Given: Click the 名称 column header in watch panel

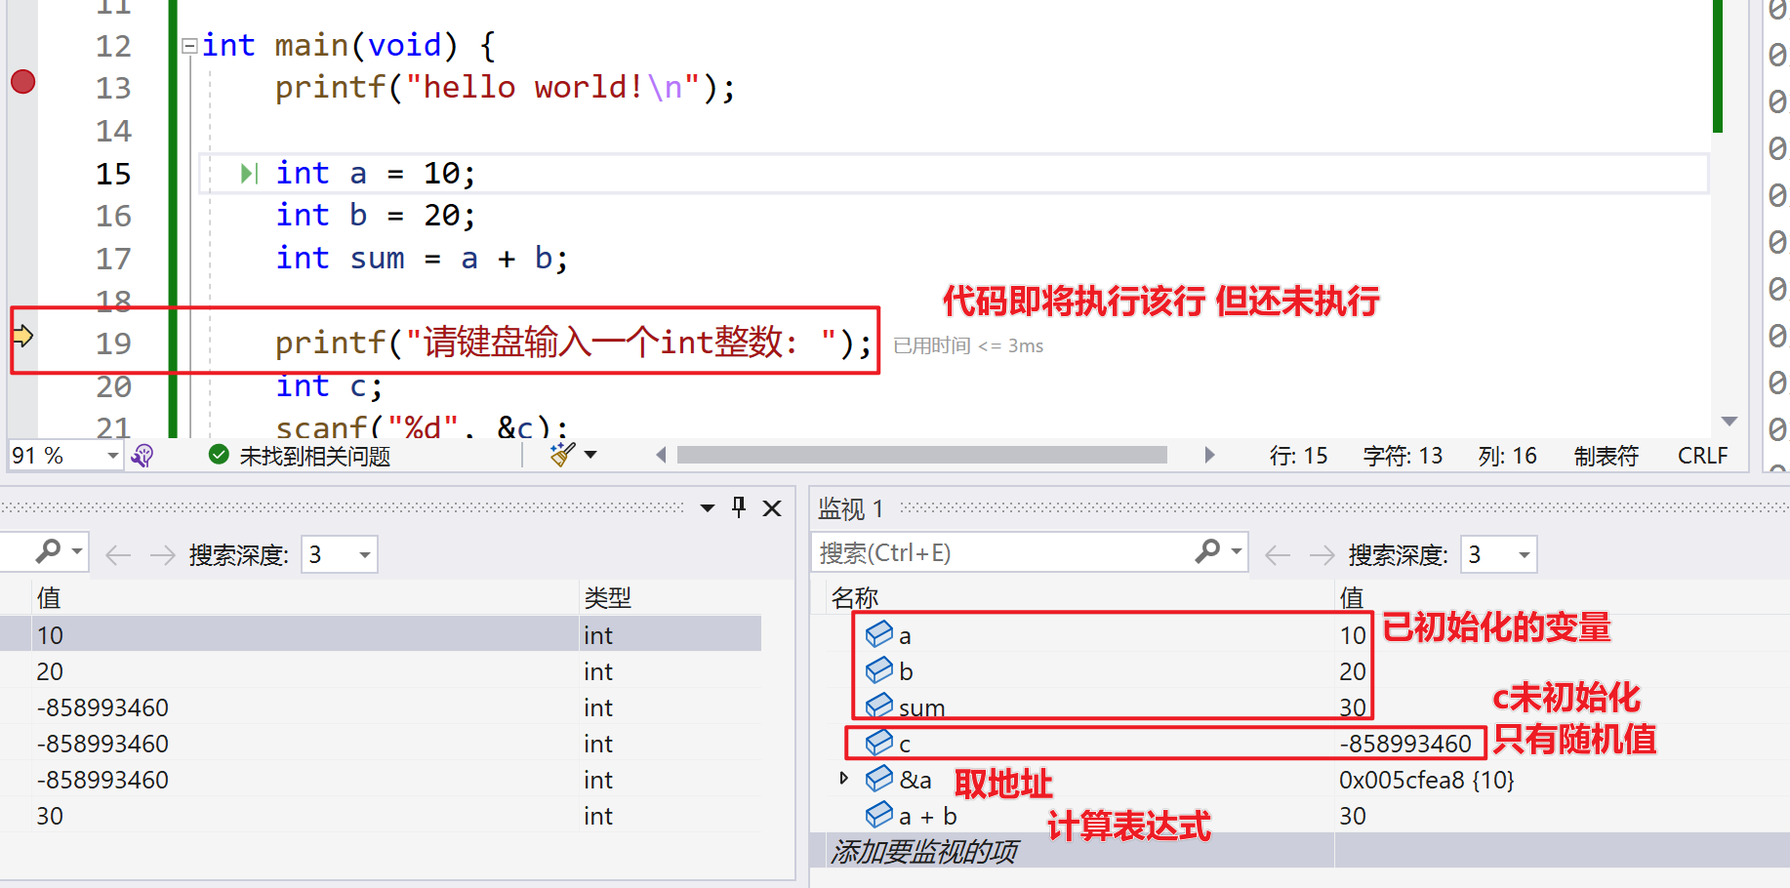Looking at the screenshot, I should point(855,597).
